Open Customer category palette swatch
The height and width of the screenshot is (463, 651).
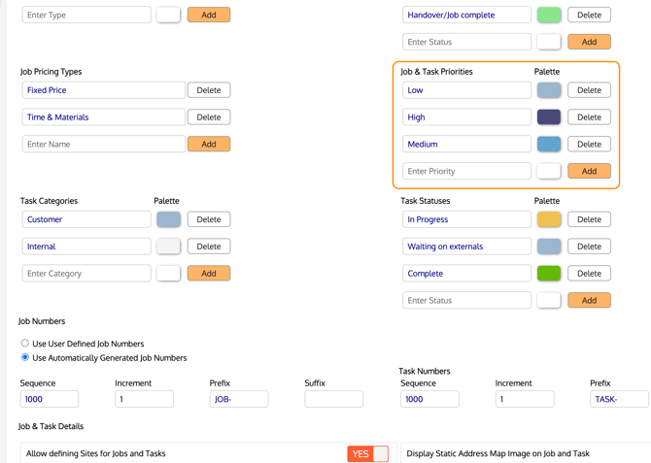pos(168,220)
